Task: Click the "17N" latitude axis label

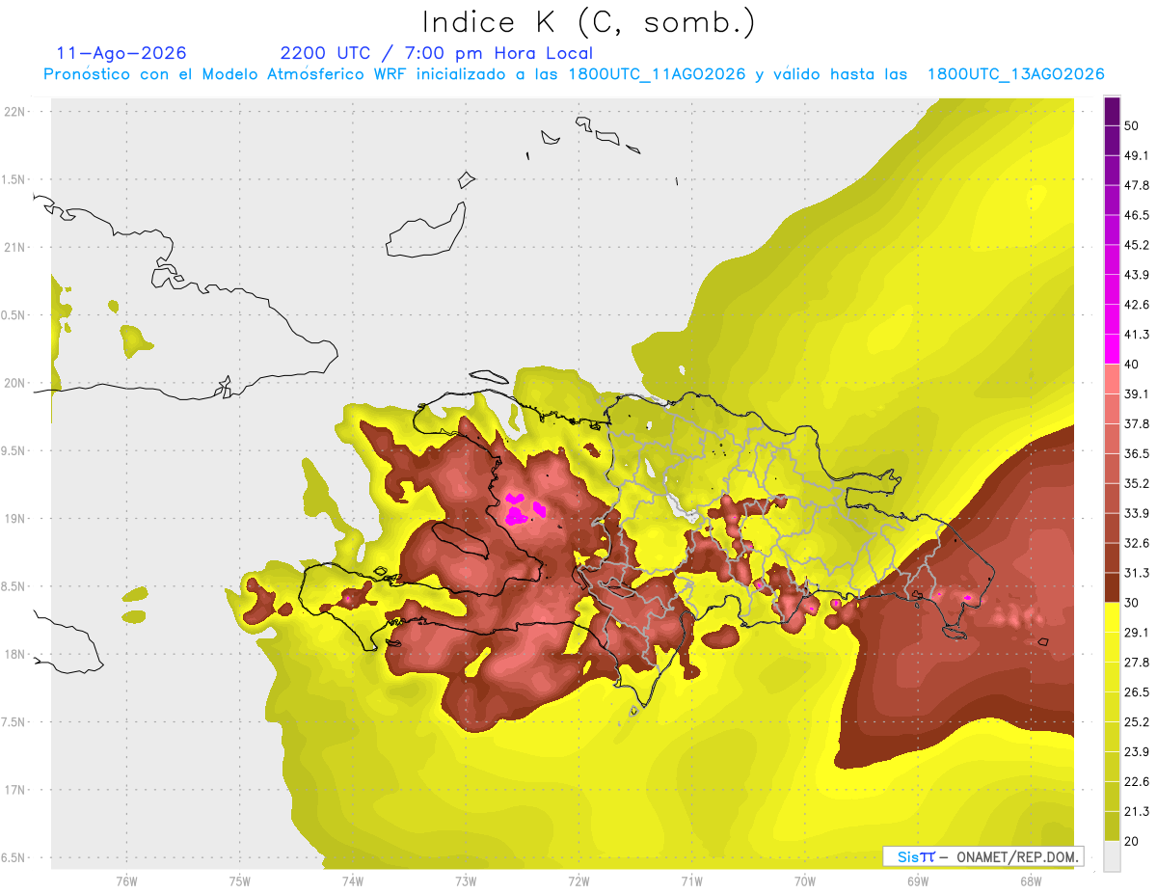Action: click(15, 791)
